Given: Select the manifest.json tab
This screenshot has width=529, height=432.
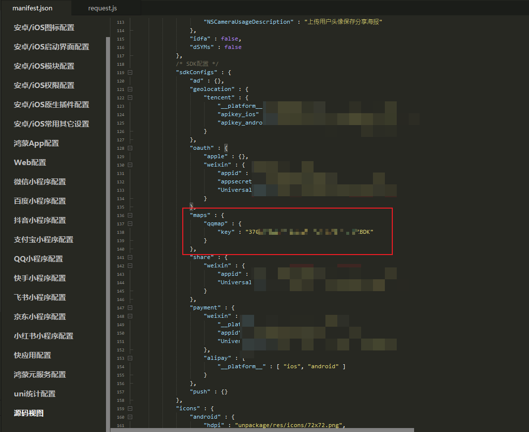Looking at the screenshot, I should pos(32,8).
